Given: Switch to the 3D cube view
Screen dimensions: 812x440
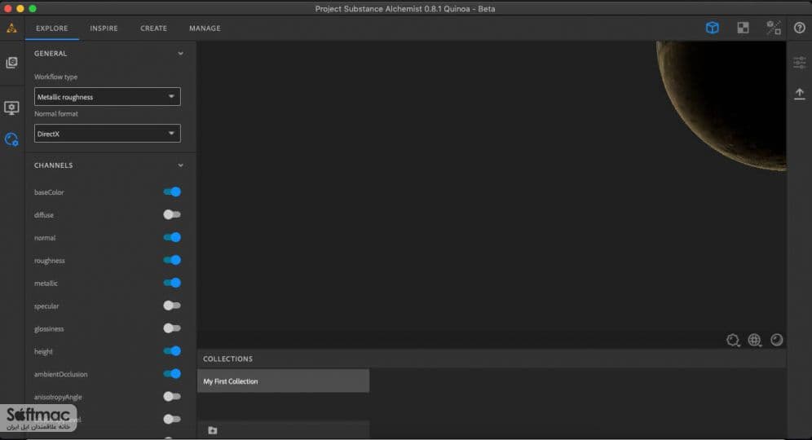Looking at the screenshot, I should click(x=712, y=28).
